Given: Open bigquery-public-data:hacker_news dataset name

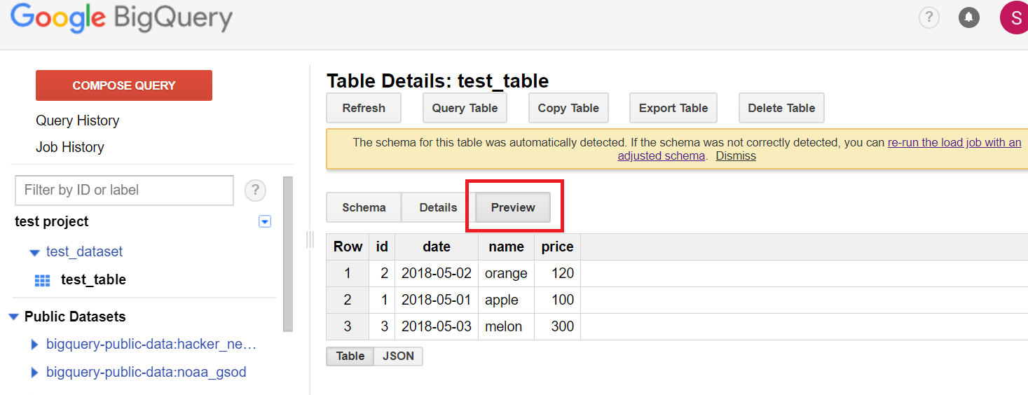Looking at the screenshot, I should tap(151, 345).
